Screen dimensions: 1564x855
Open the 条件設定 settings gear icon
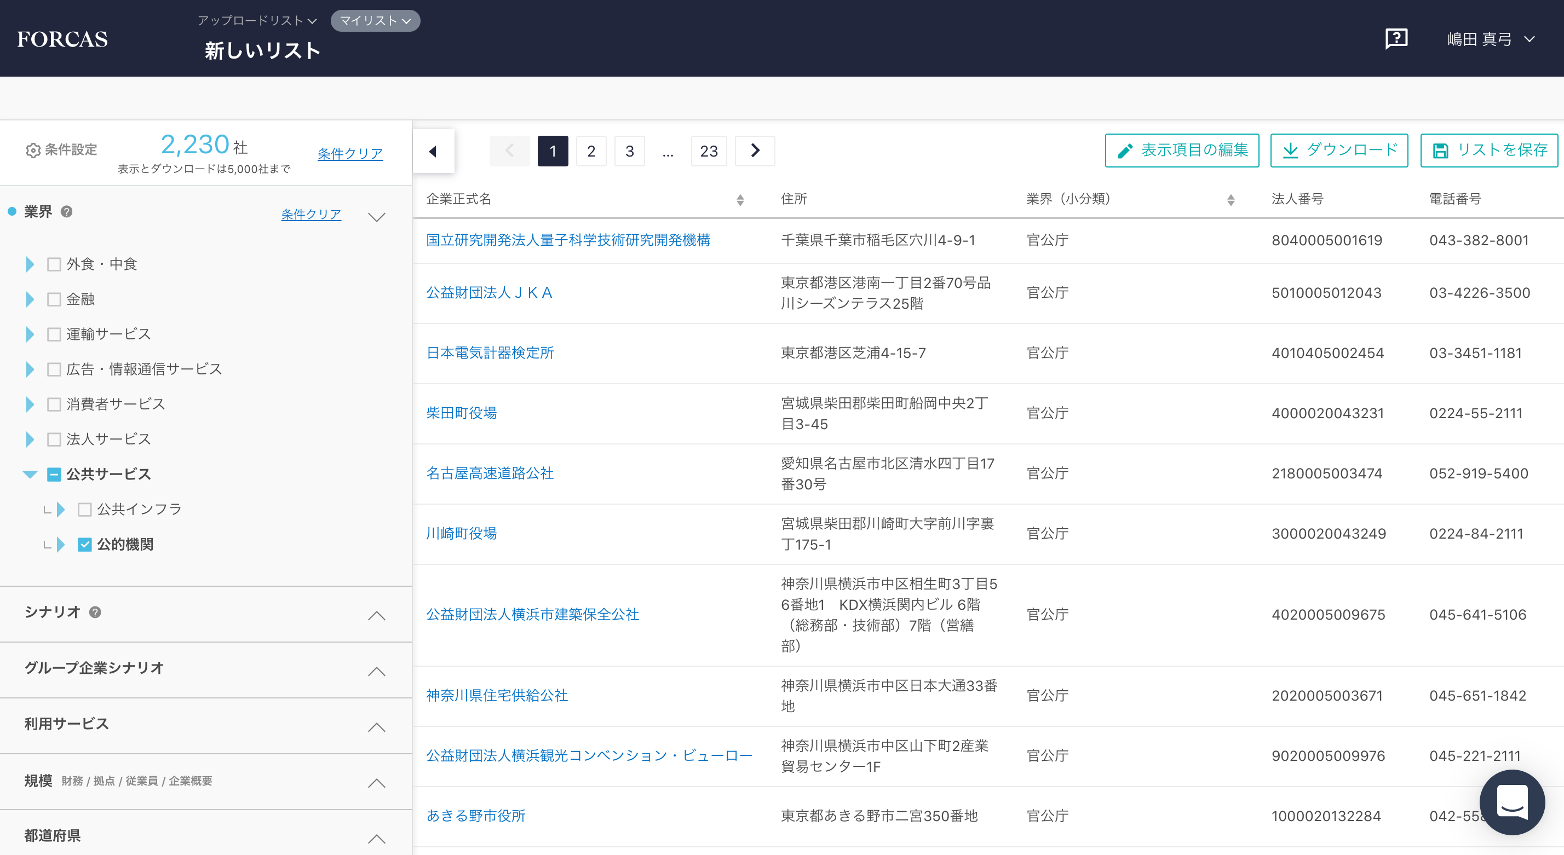click(x=33, y=150)
